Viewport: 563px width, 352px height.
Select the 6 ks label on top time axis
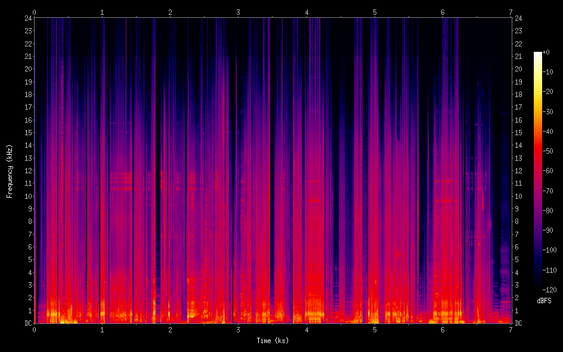(x=443, y=12)
